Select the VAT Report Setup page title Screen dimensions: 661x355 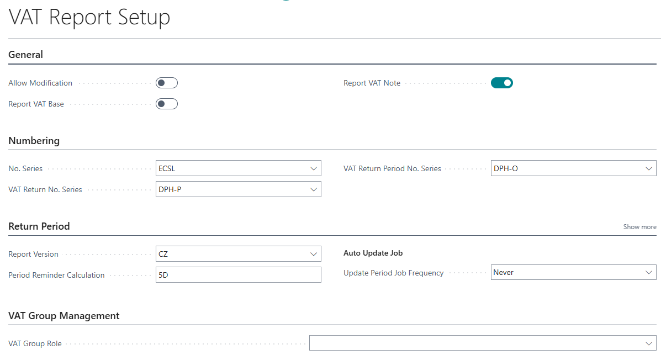89,17
